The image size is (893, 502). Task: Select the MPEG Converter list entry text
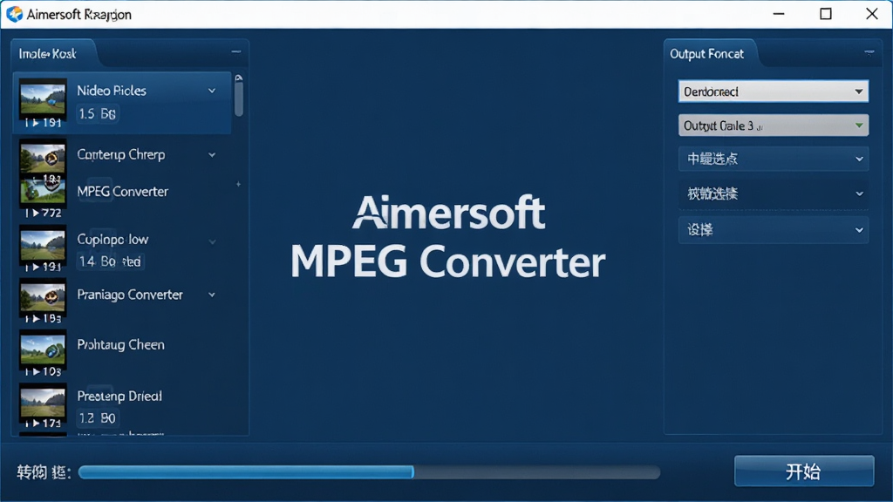[123, 191]
